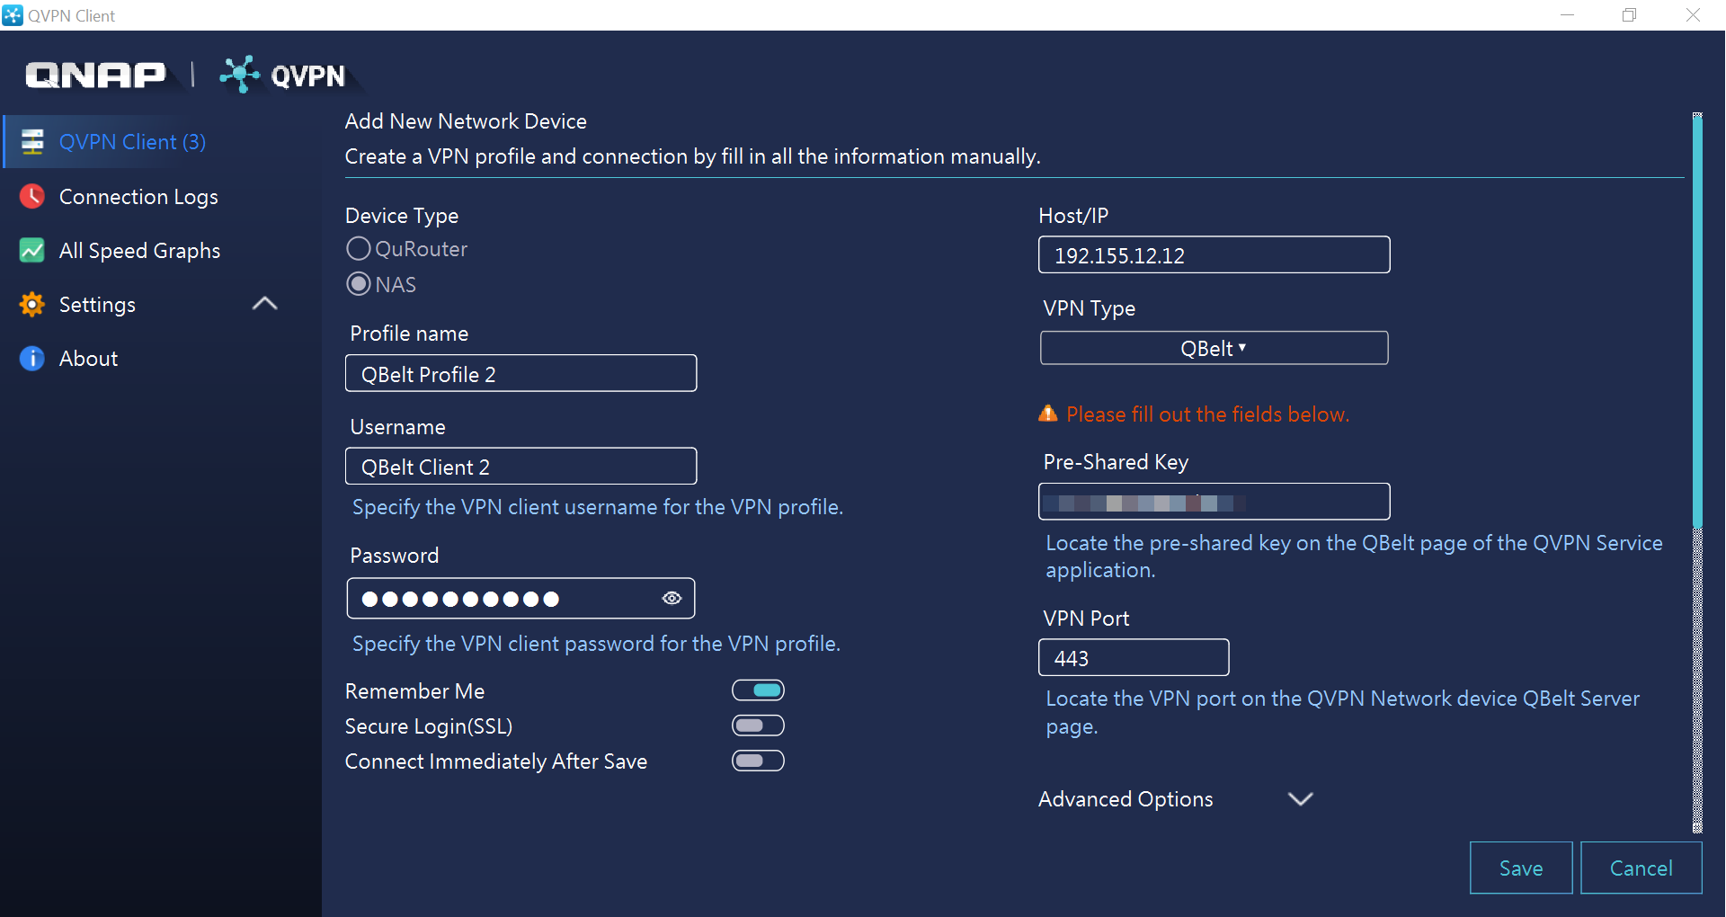The image size is (1726, 917).
Task: Expand the Advanced Options section
Action: [x=1300, y=799]
